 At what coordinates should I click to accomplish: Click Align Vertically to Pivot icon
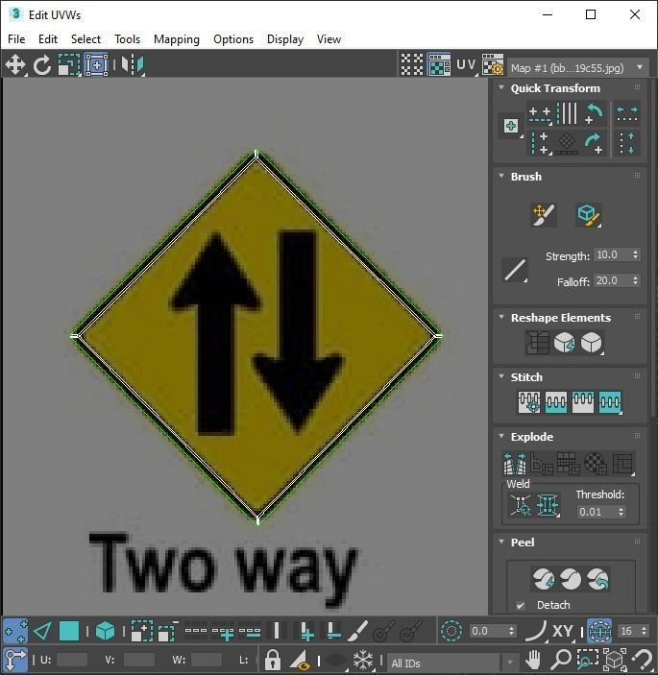(x=540, y=143)
